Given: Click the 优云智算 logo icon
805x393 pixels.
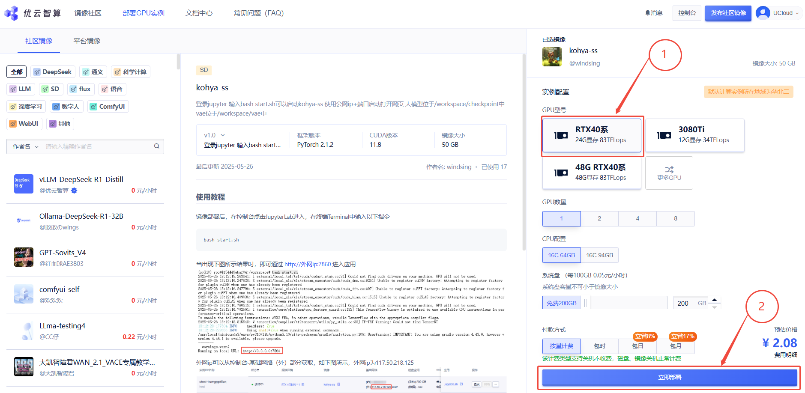Looking at the screenshot, I should [12, 13].
